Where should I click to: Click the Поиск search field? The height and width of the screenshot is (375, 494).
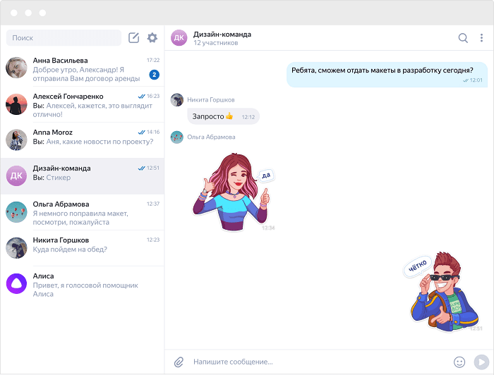64,38
